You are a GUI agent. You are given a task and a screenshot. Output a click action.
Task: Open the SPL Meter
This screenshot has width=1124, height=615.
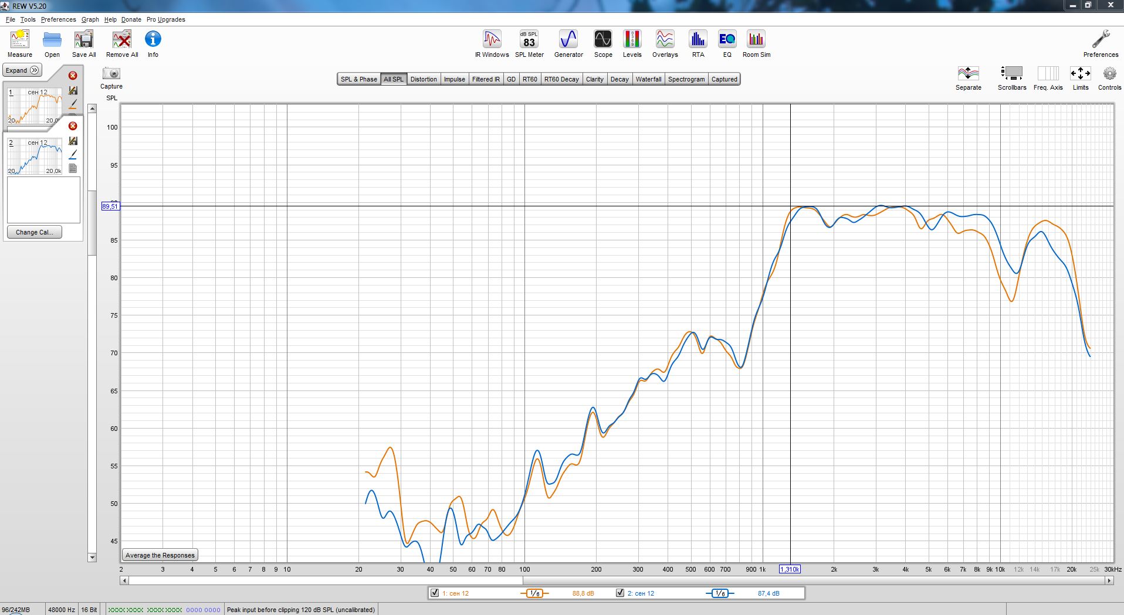pos(529,44)
